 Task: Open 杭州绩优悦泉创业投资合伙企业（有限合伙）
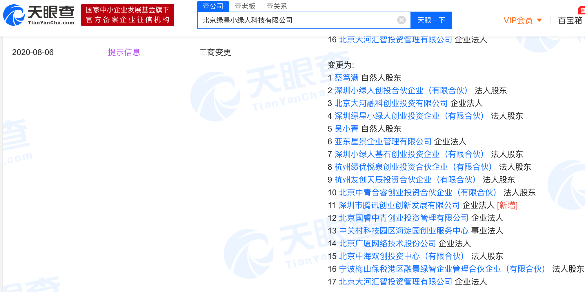[413, 167]
